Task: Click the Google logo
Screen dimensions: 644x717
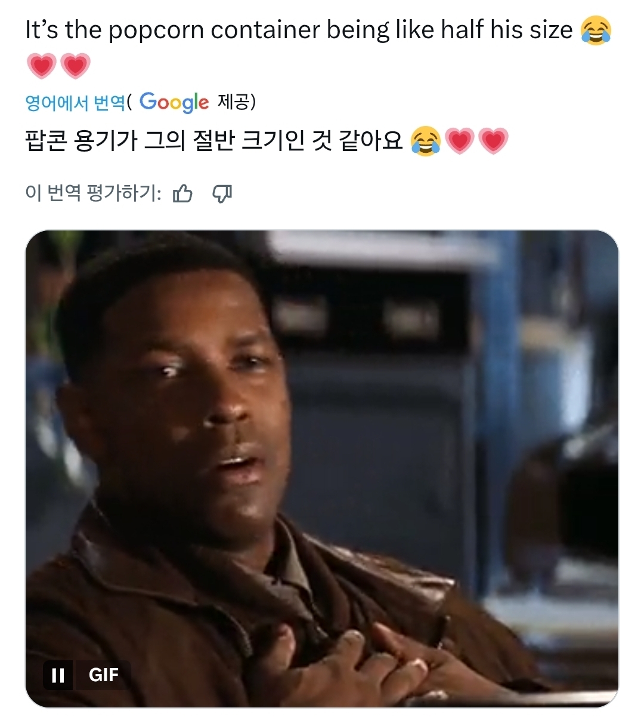Action: [174, 102]
